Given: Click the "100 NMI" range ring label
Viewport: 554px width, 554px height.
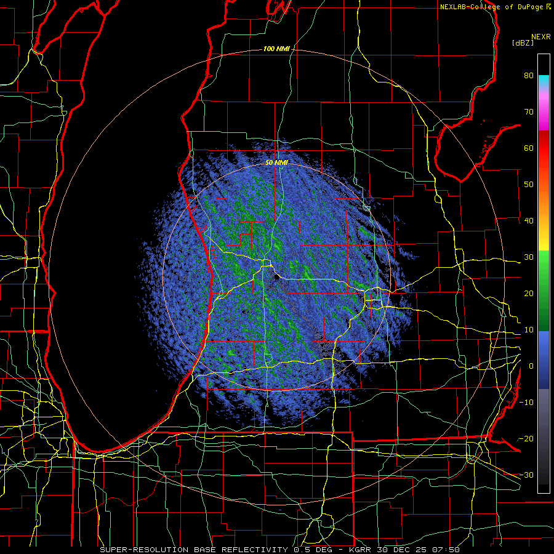Looking at the screenshot, I should [276, 49].
